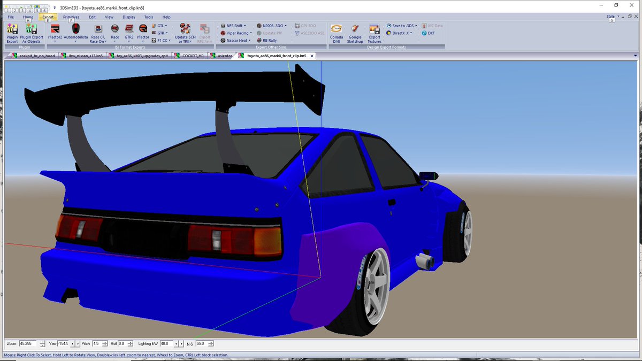Expand DirectX .X export options
642x361 pixels.
tap(399, 33)
